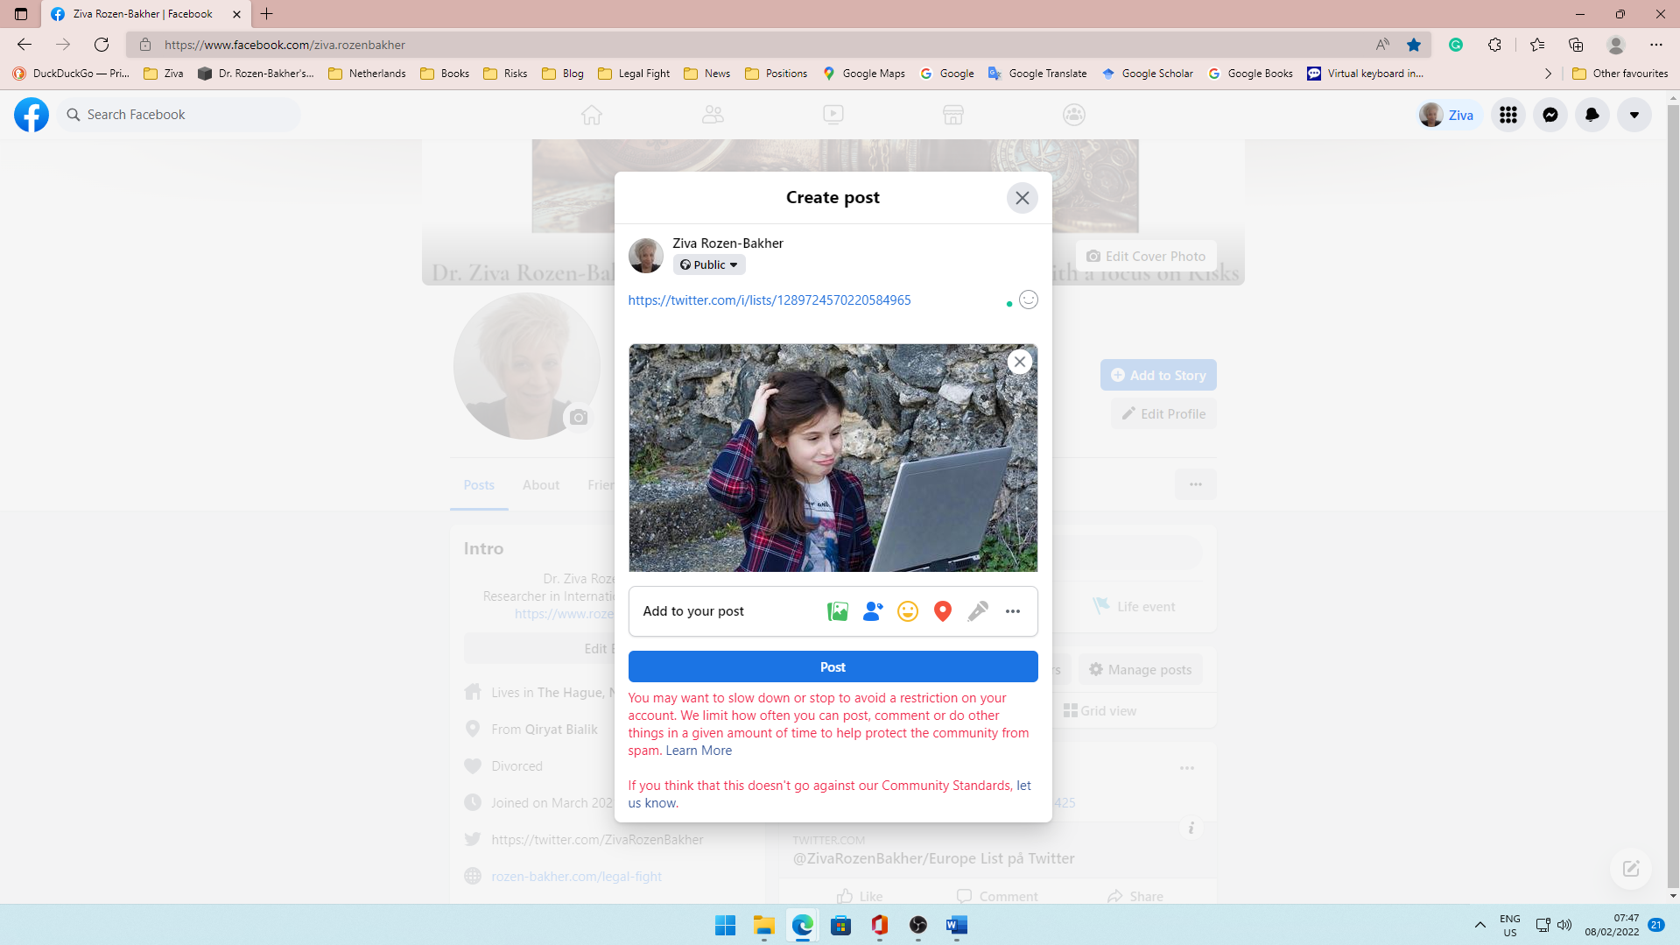Click the Twitter list URL in post text

click(x=770, y=300)
